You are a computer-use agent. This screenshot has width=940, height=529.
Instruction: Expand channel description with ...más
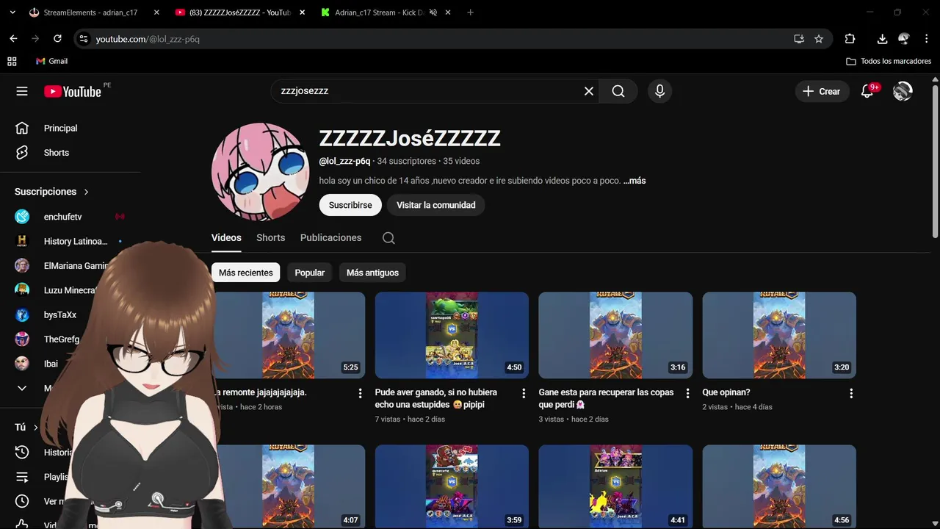tap(634, 181)
